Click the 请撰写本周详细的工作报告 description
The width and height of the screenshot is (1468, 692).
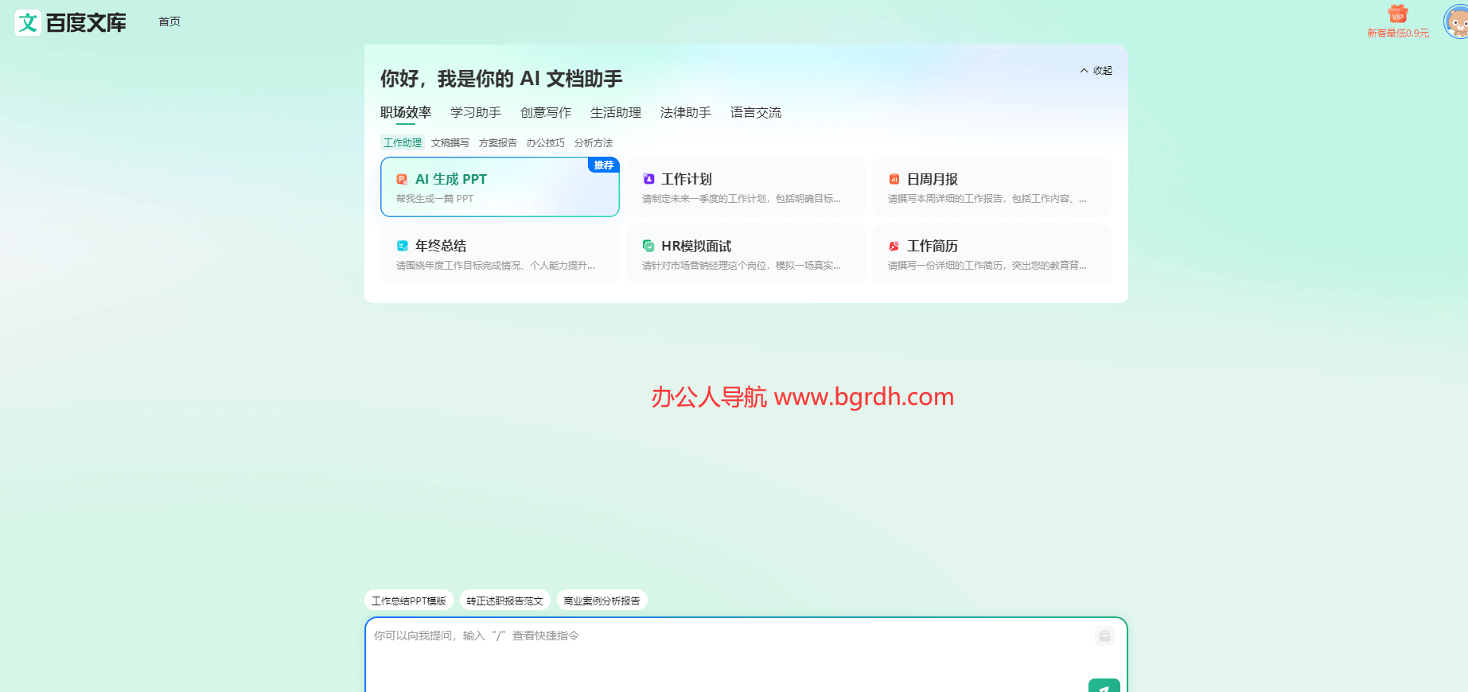coord(987,199)
